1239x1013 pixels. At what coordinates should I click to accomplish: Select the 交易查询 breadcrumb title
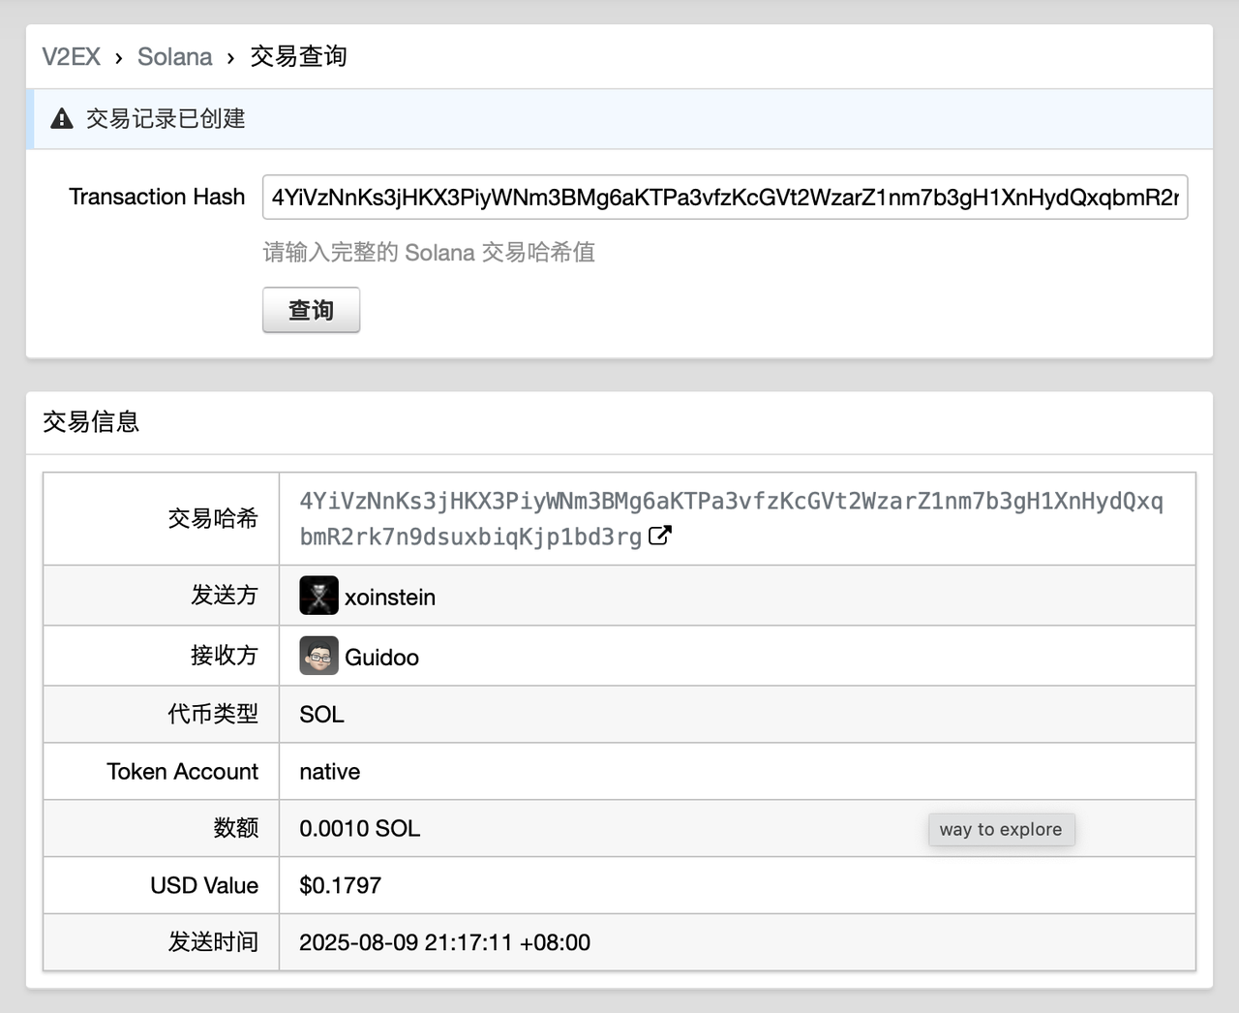(298, 57)
